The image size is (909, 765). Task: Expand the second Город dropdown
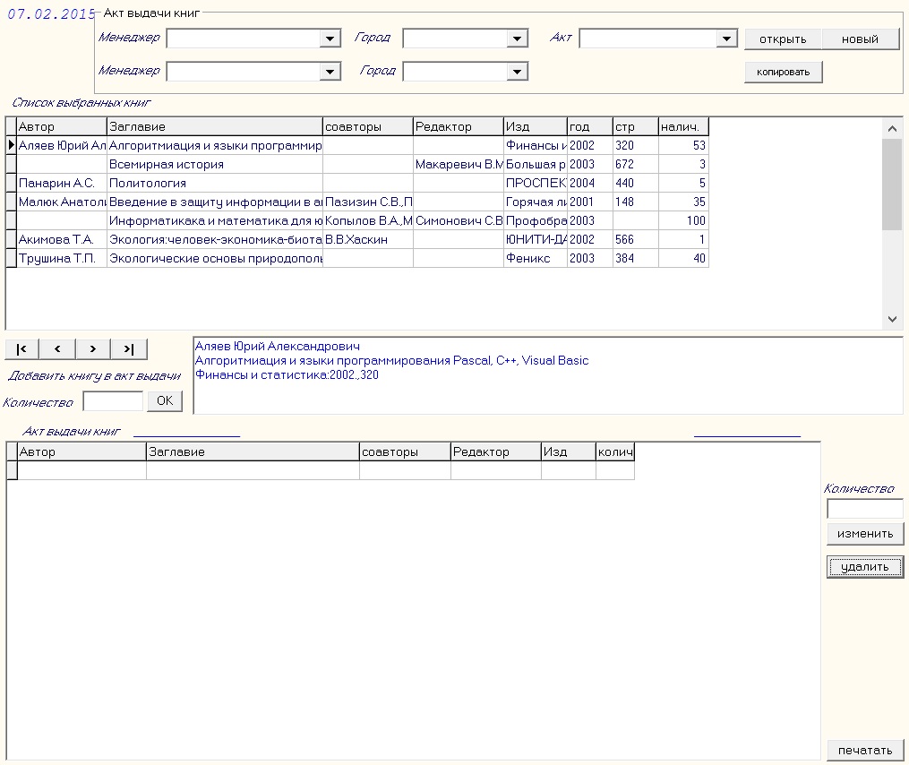(x=517, y=72)
